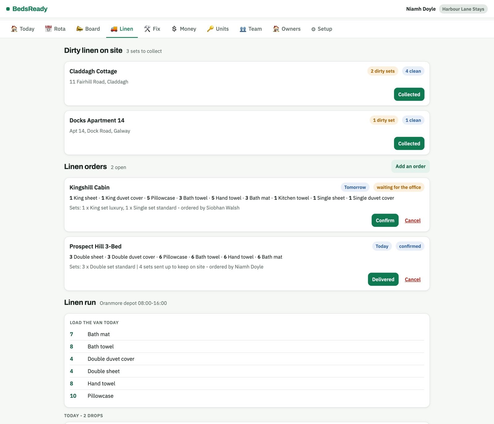This screenshot has width=494, height=424.
Task: Click the '4 clean' badge
Action: pyautogui.click(x=413, y=71)
